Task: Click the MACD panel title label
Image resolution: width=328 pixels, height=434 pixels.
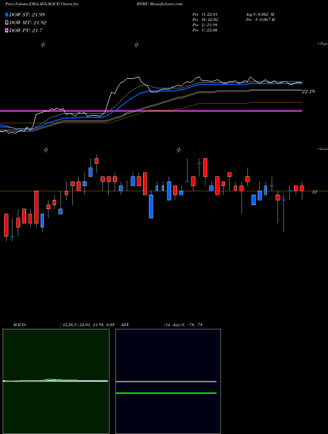Action: click(19, 325)
